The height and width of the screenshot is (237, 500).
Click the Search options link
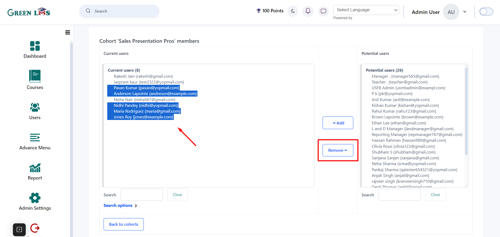[118, 206]
